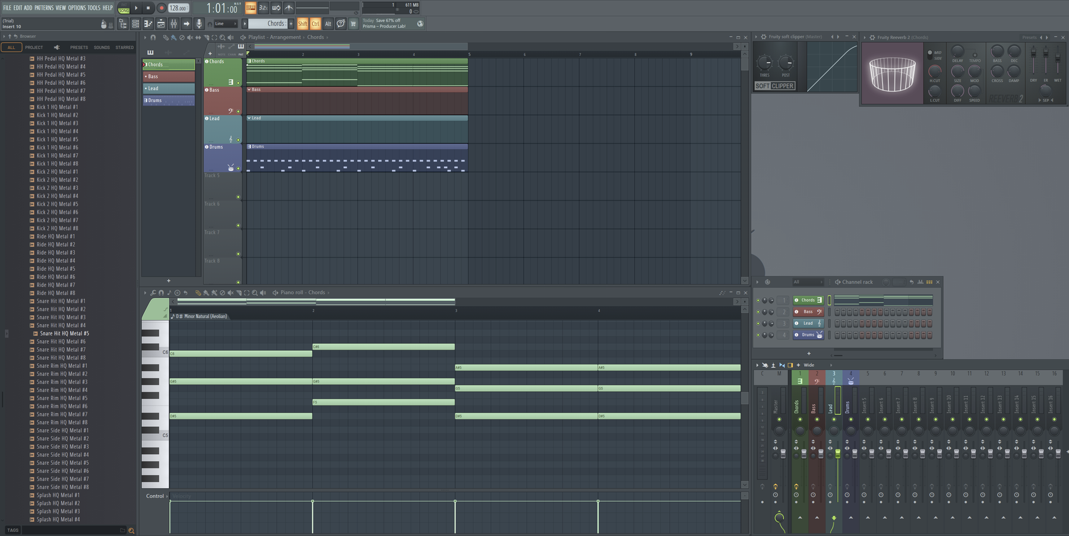Open the Mixer using the faders toolbar icon
Viewport: 1069px width, 536px height.
coord(173,24)
